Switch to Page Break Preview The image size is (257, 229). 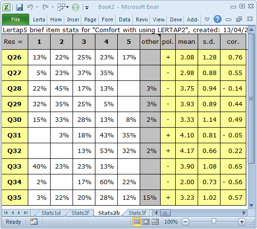[x=155, y=222]
